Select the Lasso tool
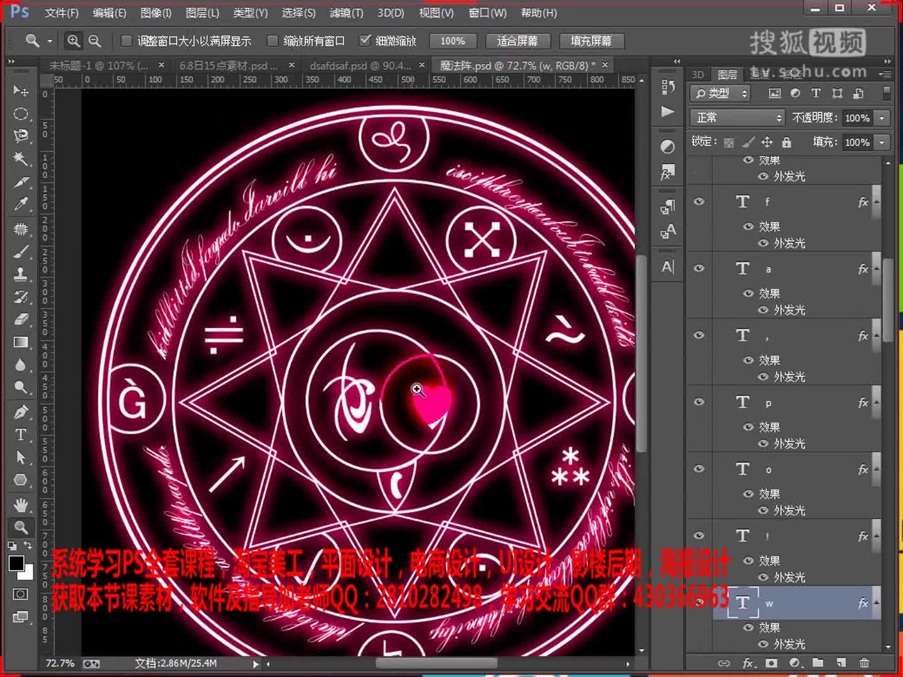 click(x=21, y=136)
